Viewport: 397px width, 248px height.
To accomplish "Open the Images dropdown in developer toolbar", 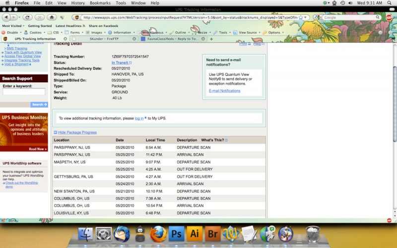I will coord(96,32).
